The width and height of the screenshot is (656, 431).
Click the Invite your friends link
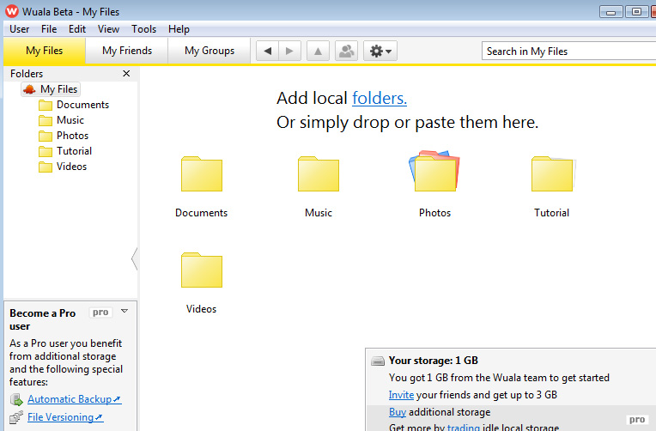pyautogui.click(x=401, y=395)
